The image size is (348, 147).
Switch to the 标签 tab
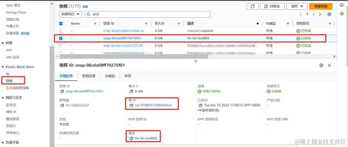[x=128, y=76]
